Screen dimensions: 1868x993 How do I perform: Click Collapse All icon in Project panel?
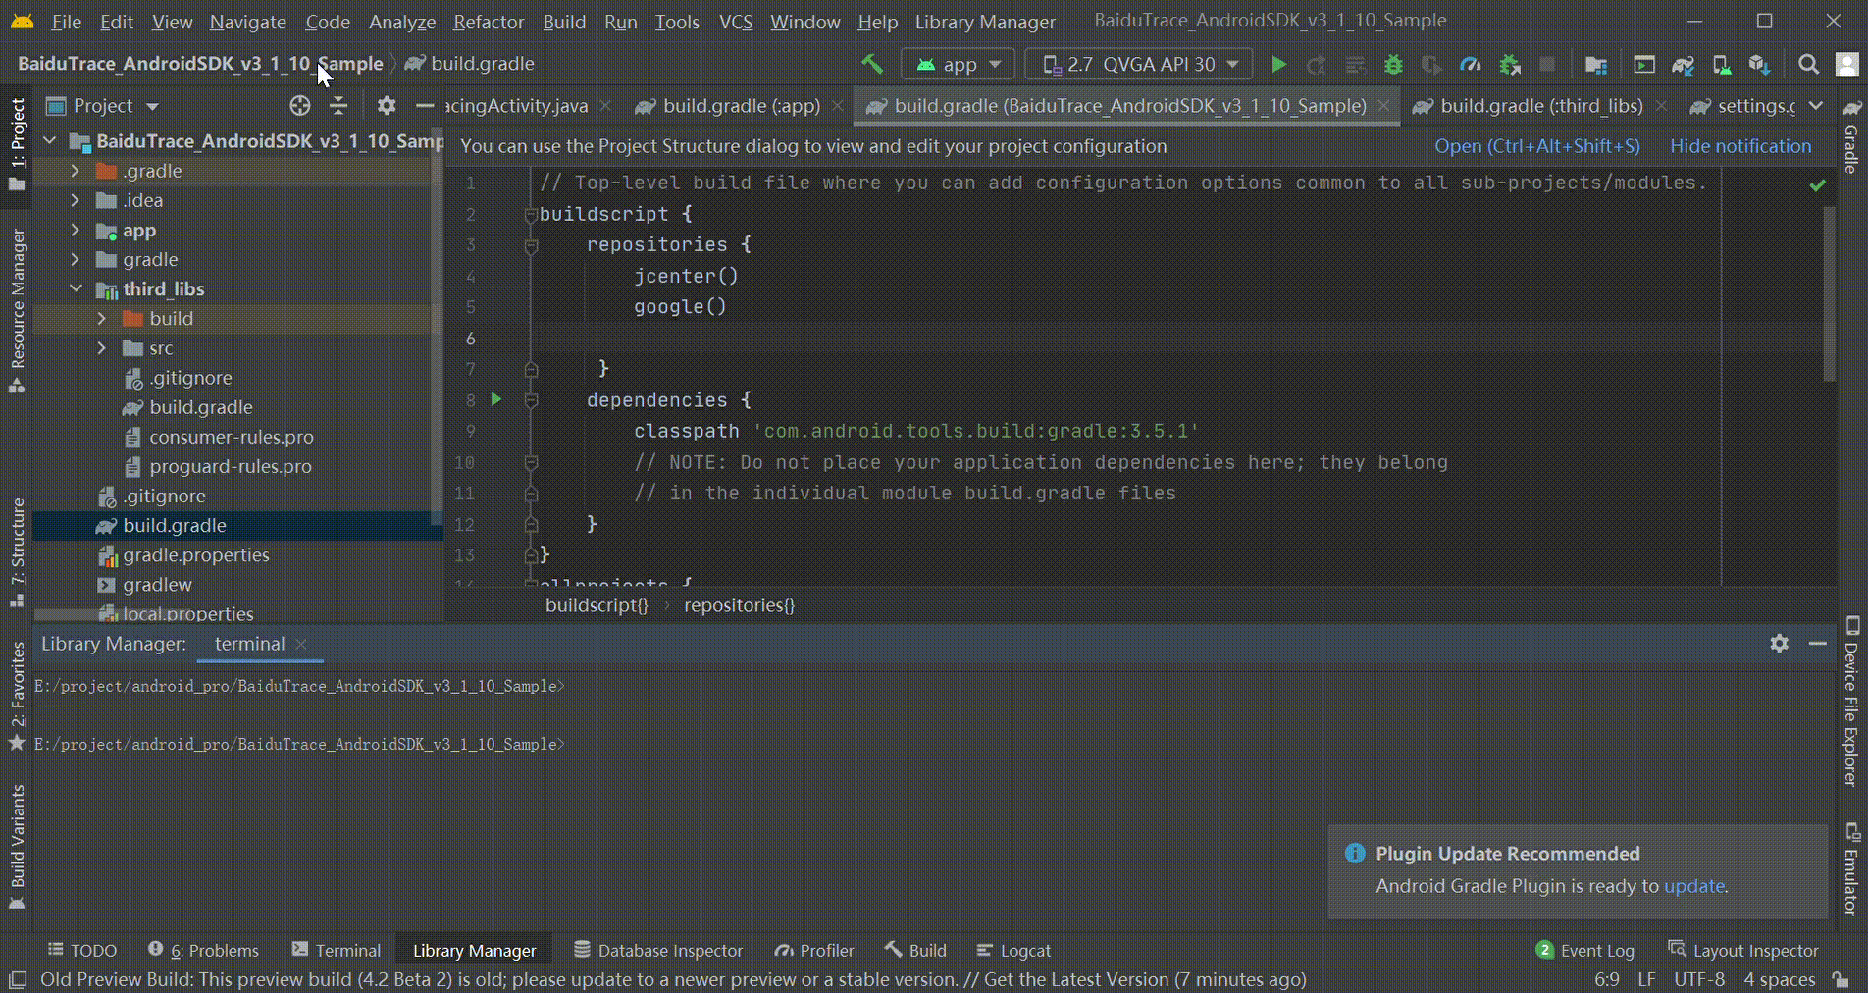click(x=338, y=105)
